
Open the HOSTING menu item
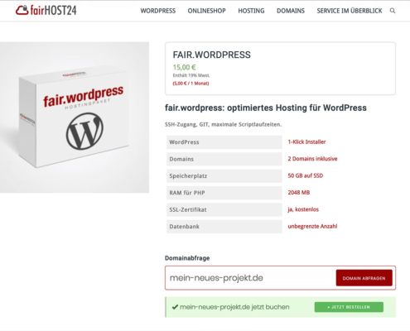[x=251, y=11]
